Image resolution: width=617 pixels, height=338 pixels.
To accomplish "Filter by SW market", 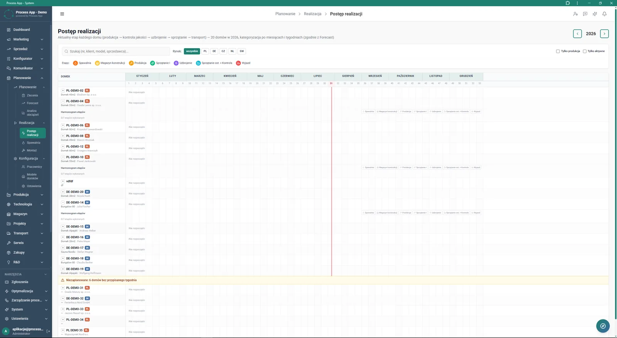I will point(242,51).
